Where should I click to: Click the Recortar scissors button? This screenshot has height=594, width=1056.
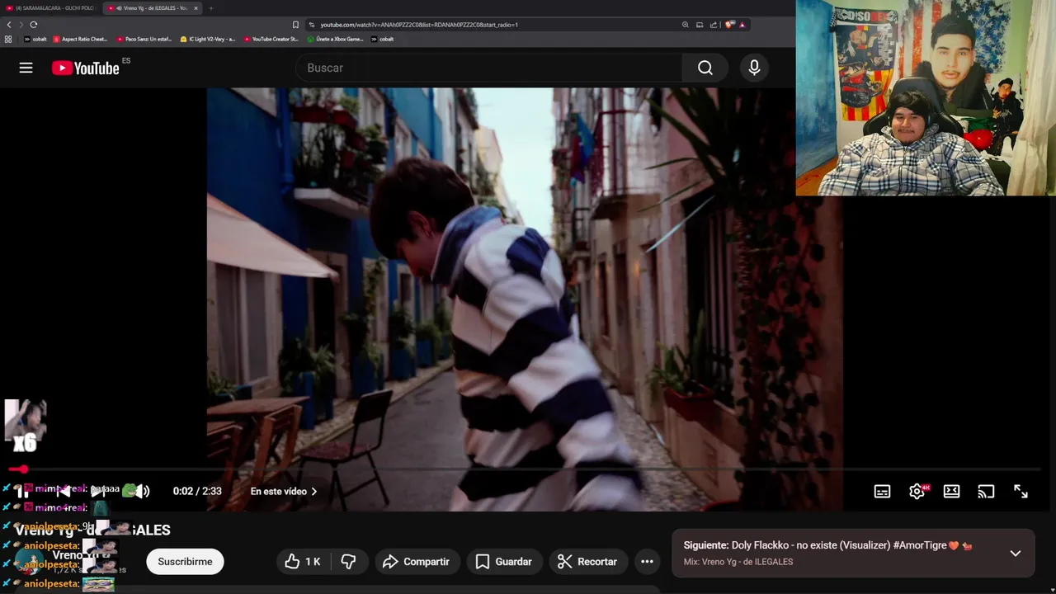point(587,562)
